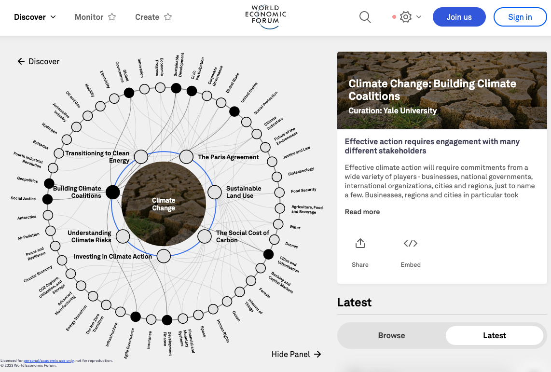
Task: Click the Justice and Law label
Action: (297, 152)
